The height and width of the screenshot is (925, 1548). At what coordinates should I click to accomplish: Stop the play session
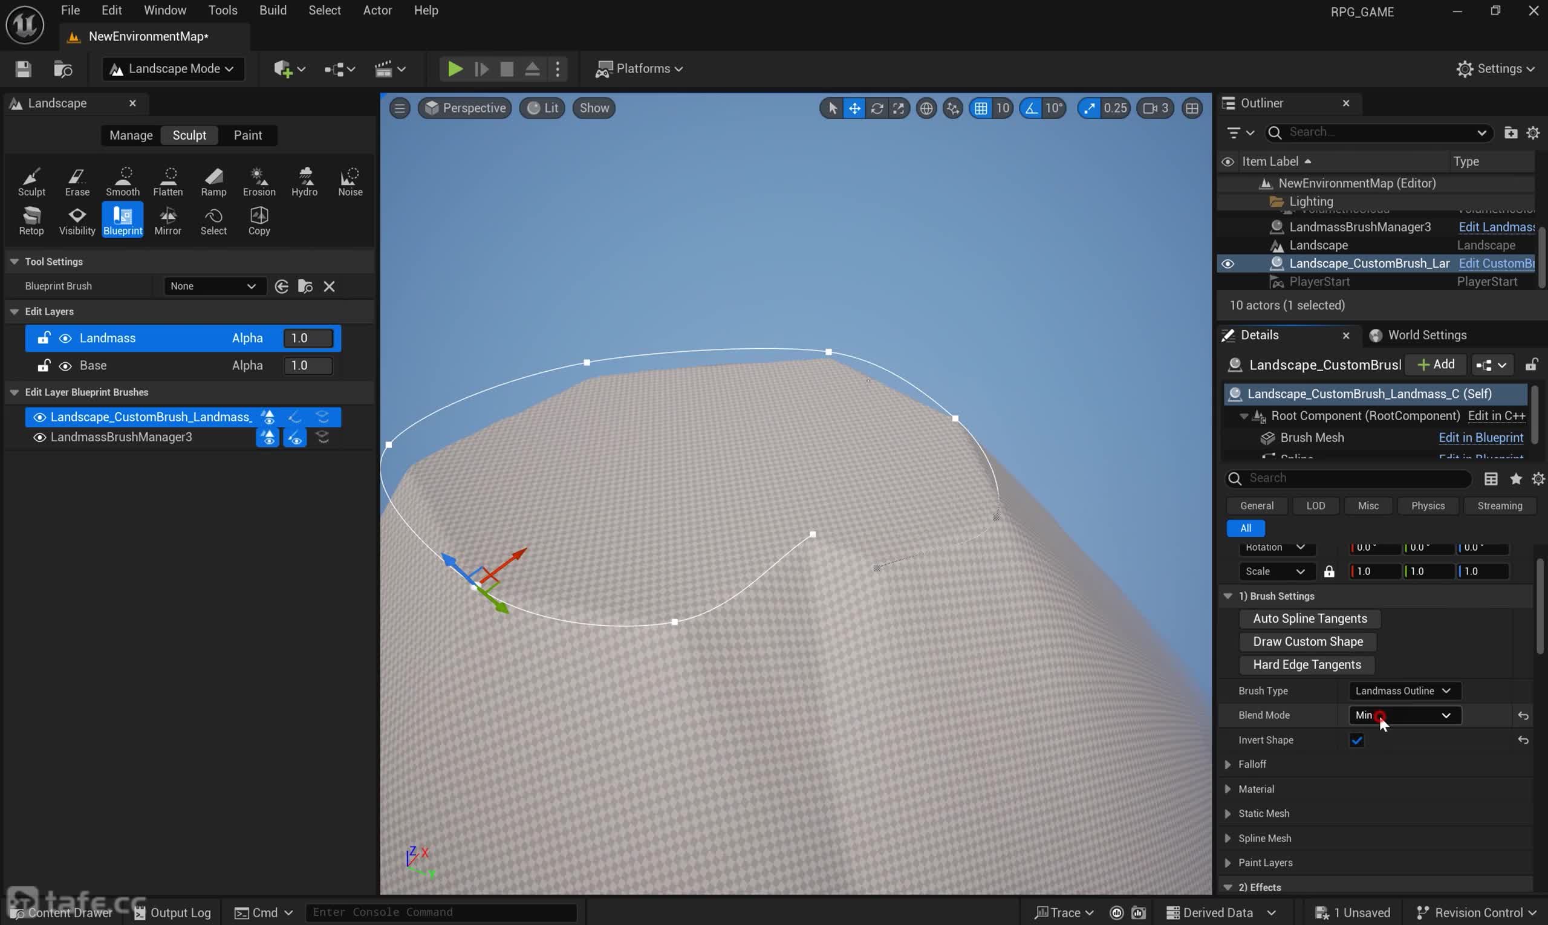point(507,68)
